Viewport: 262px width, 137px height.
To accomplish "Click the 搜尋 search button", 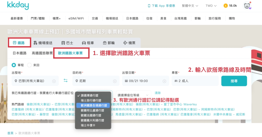I will [234, 81].
